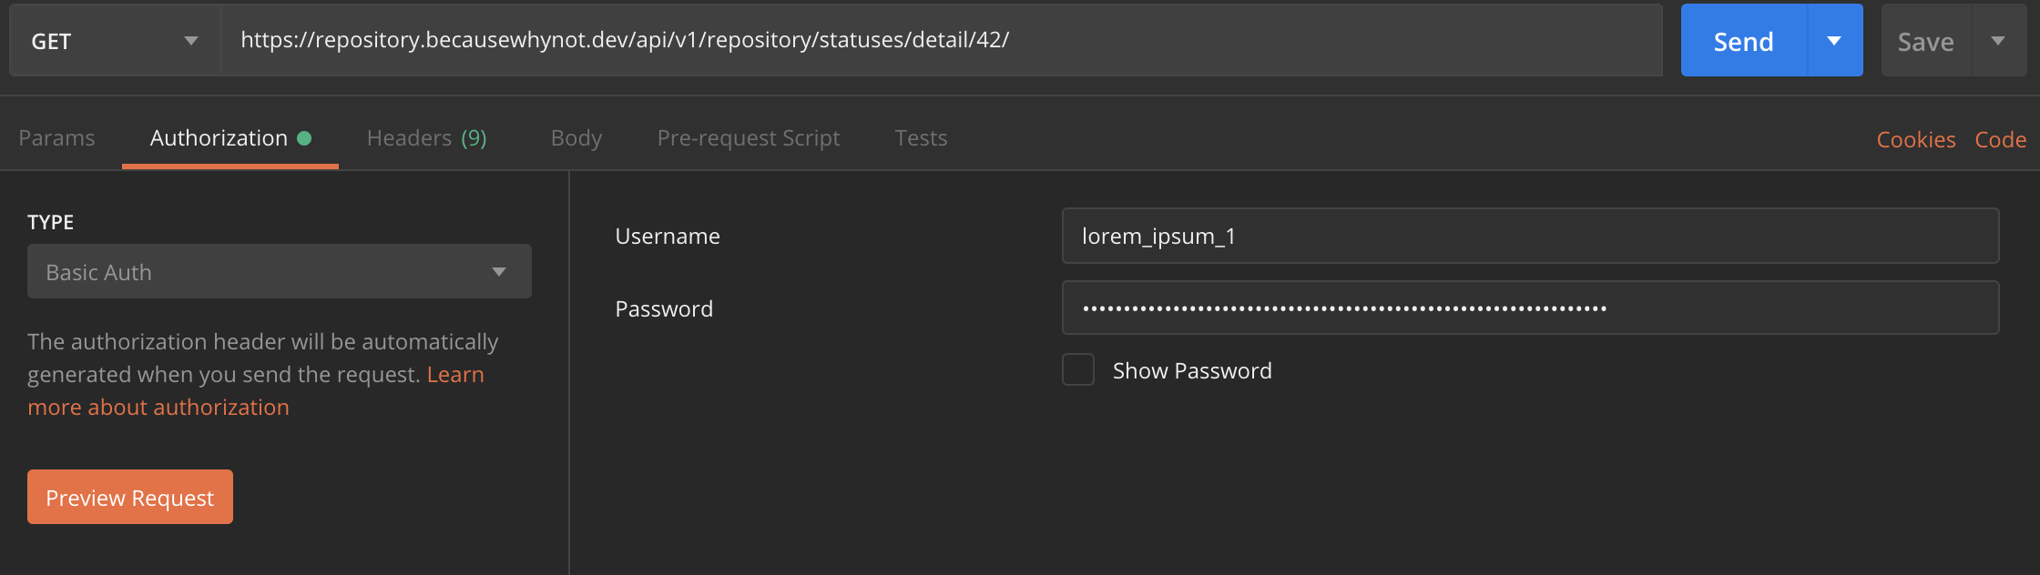
Task: Click the Preview Request button
Action: coord(130,497)
